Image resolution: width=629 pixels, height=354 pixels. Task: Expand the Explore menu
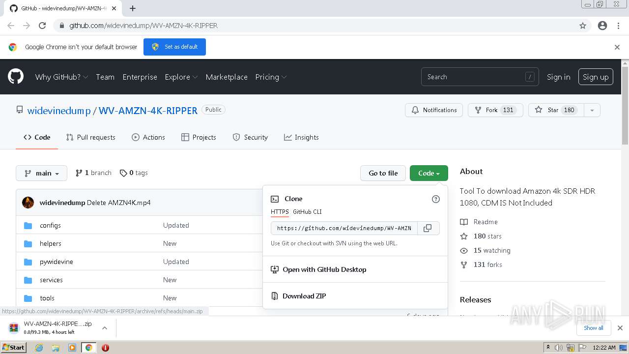point(181,77)
